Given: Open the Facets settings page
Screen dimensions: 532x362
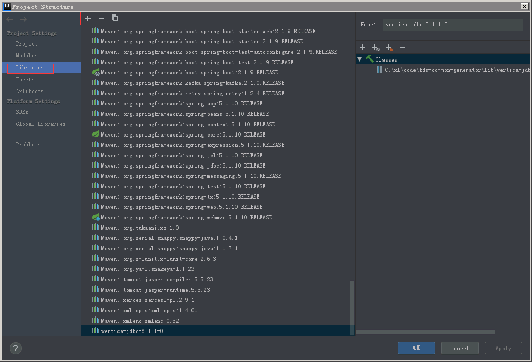Looking at the screenshot, I should tap(25, 79).
